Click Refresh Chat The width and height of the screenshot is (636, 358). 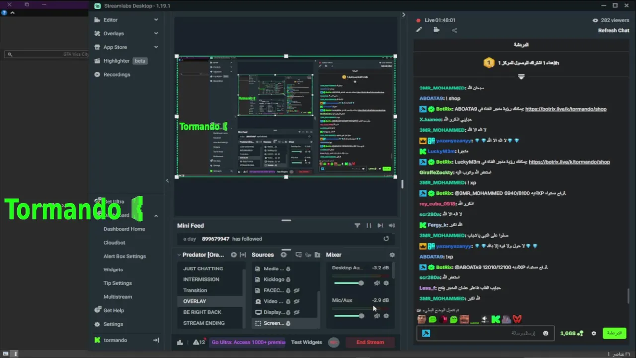pyautogui.click(x=614, y=30)
